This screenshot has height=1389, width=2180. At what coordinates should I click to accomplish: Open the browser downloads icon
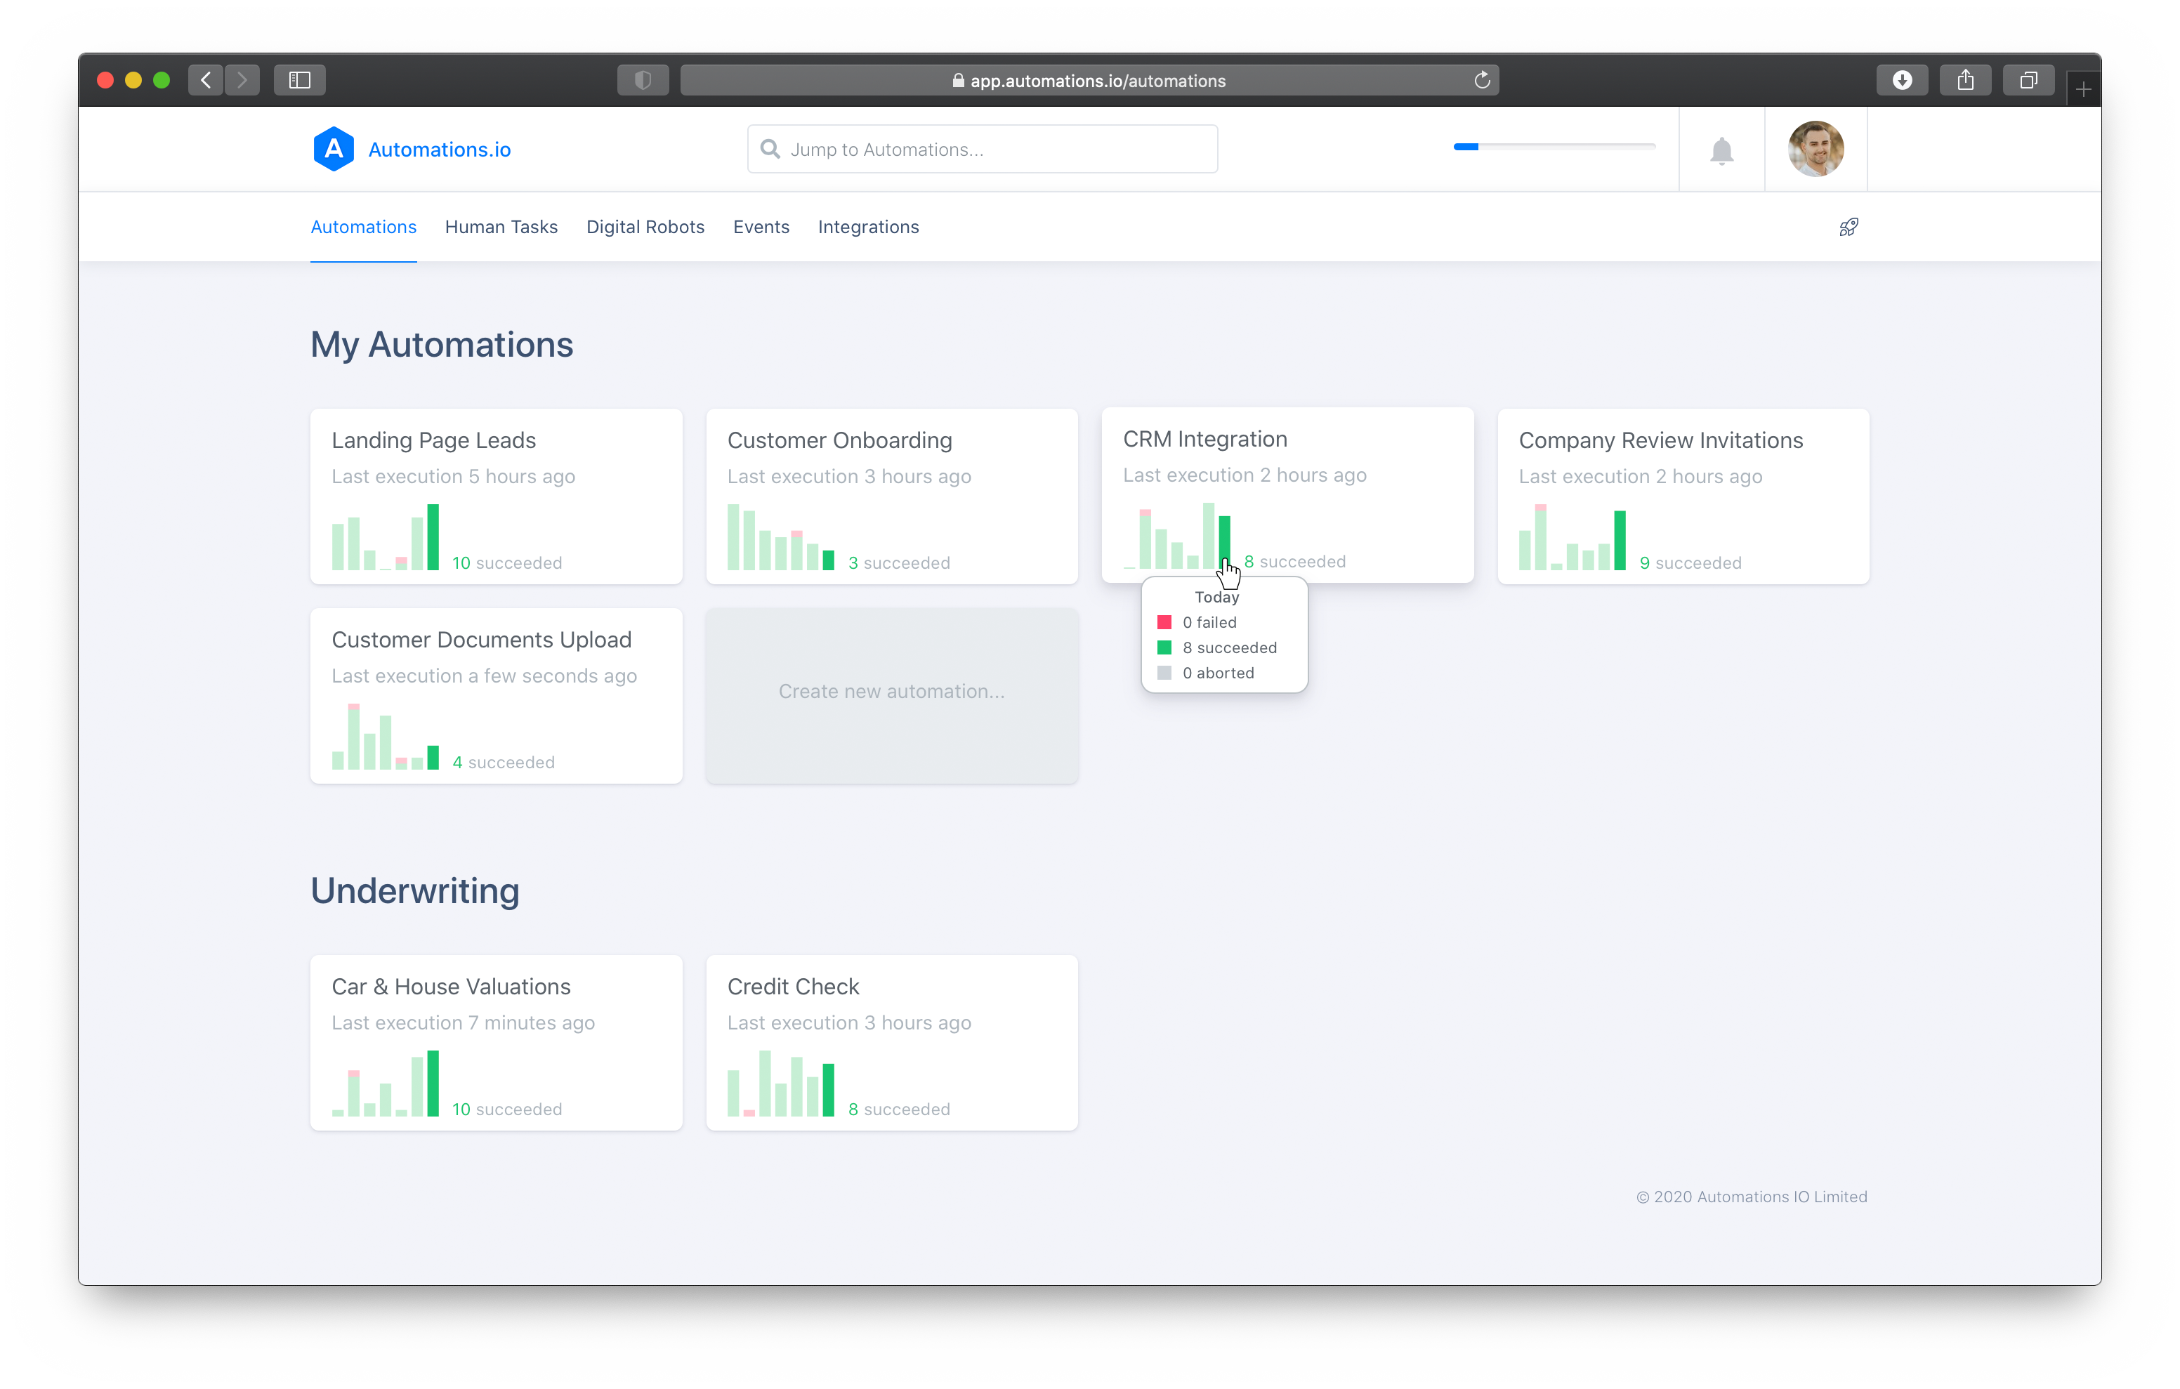(x=1901, y=81)
